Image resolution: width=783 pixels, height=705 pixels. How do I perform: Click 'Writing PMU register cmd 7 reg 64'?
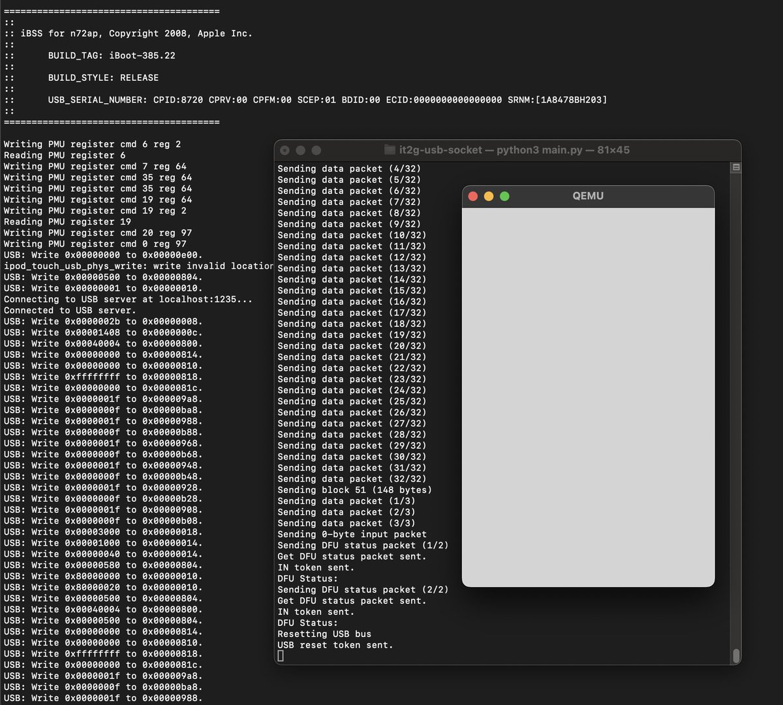tap(95, 166)
